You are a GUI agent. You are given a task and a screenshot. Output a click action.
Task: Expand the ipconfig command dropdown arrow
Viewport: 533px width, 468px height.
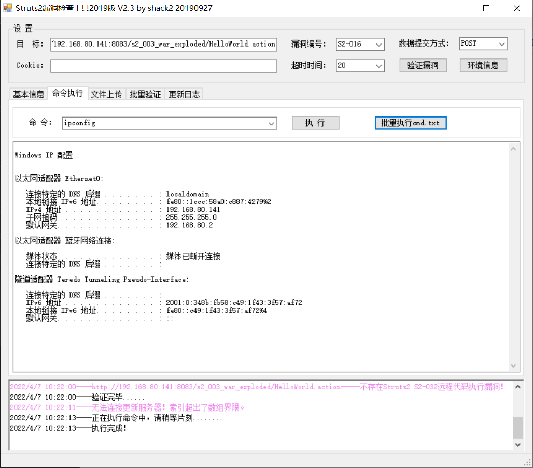pos(271,123)
